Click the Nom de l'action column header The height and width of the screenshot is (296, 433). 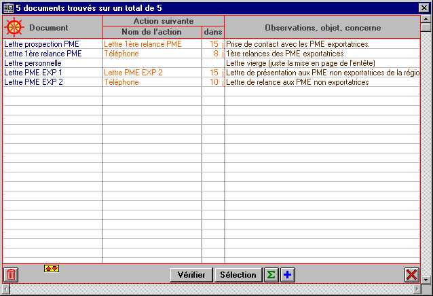(152, 32)
